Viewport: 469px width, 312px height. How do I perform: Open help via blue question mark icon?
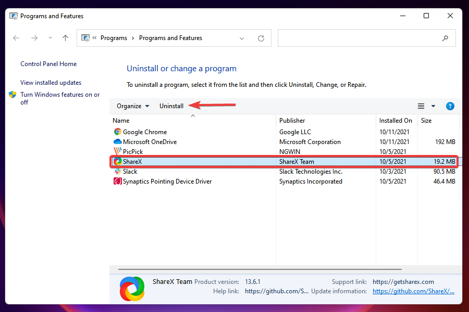coord(450,106)
